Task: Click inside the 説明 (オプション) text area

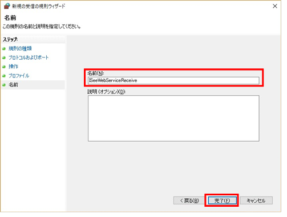Action: (x=173, y=118)
